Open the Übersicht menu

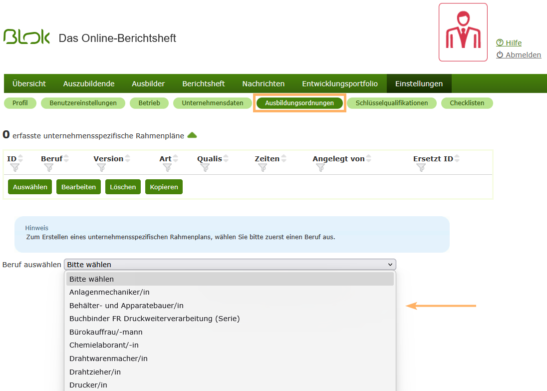click(29, 84)
